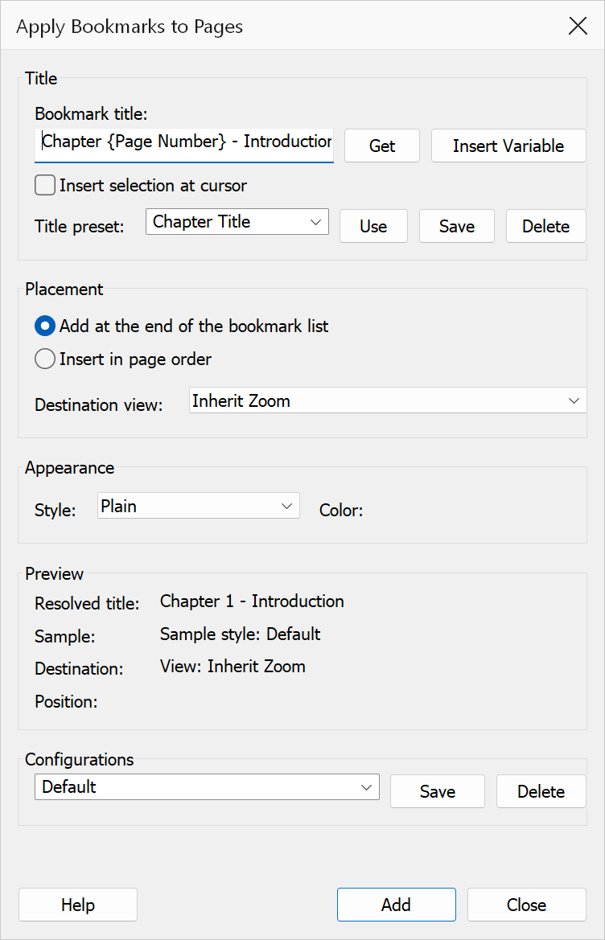
Task: Click into the Bookmark title text field
Action: click(x=184, y=145)
